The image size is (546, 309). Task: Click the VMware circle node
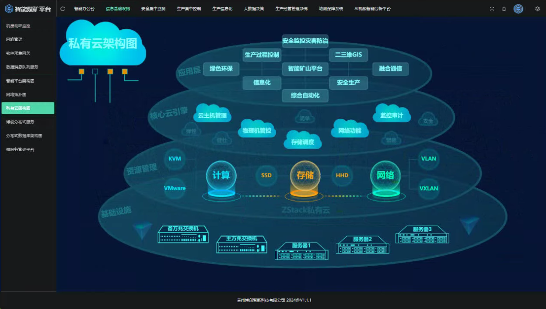click(x=175, y=188)
